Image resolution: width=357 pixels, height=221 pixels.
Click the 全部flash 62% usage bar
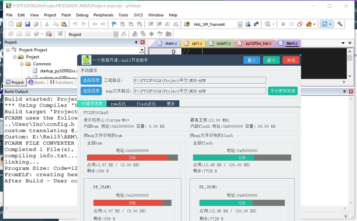click(242, 158)
